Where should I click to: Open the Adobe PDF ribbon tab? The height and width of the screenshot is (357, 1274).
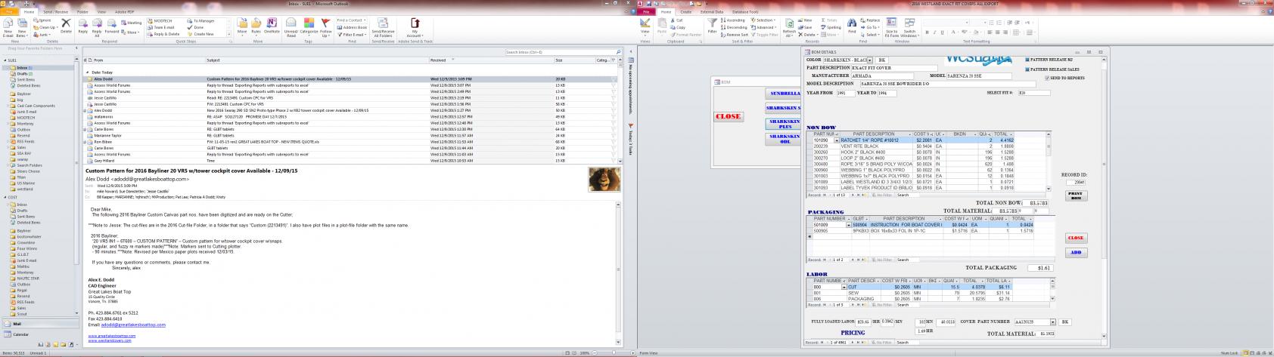click(126, 12)
